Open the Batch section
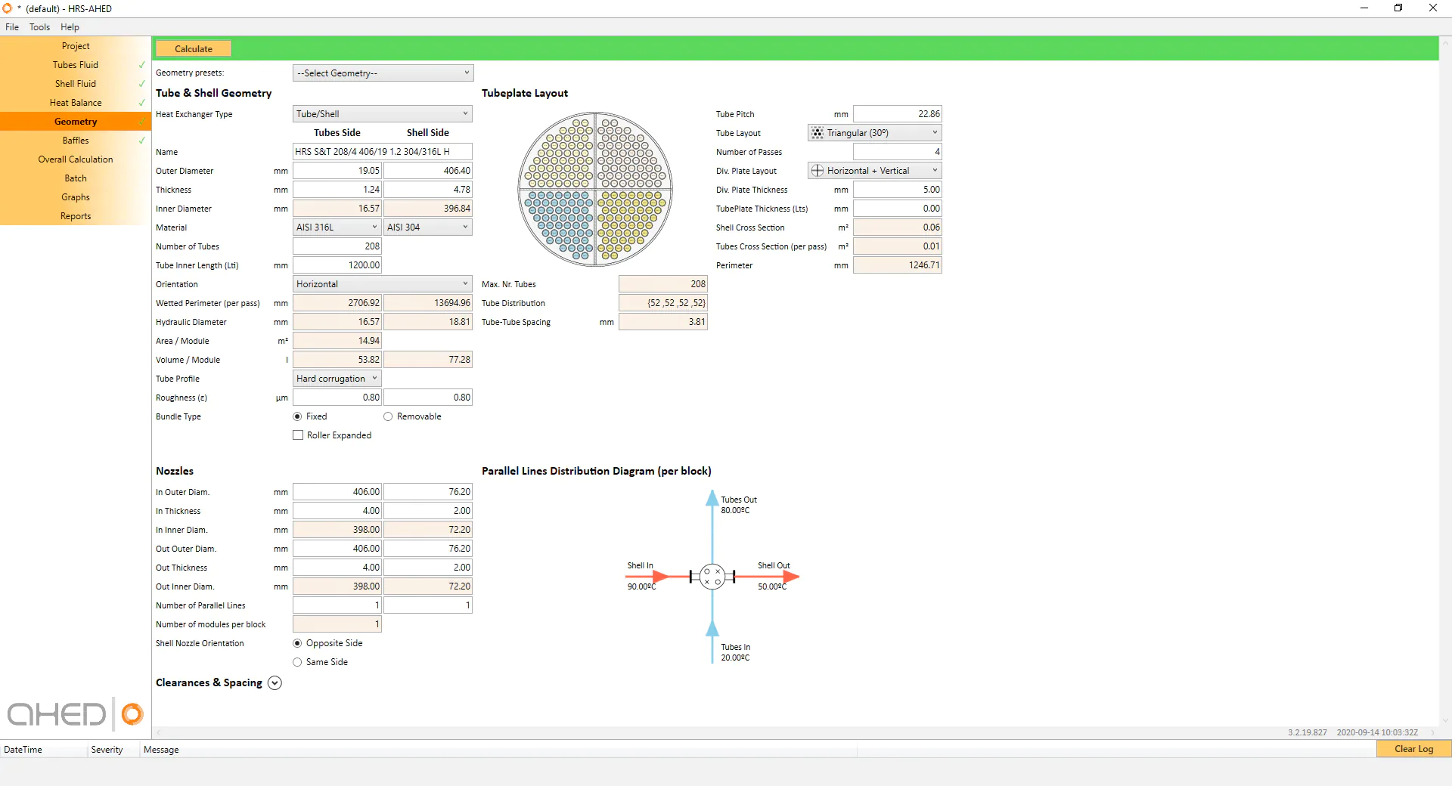Image resolution: width=1452 pixels, height=786 pixels. click(x=76, y=178)
